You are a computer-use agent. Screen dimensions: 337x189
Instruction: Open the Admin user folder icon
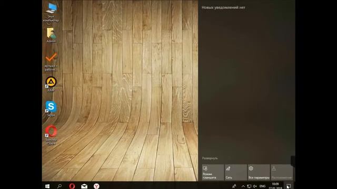(51, 35)
